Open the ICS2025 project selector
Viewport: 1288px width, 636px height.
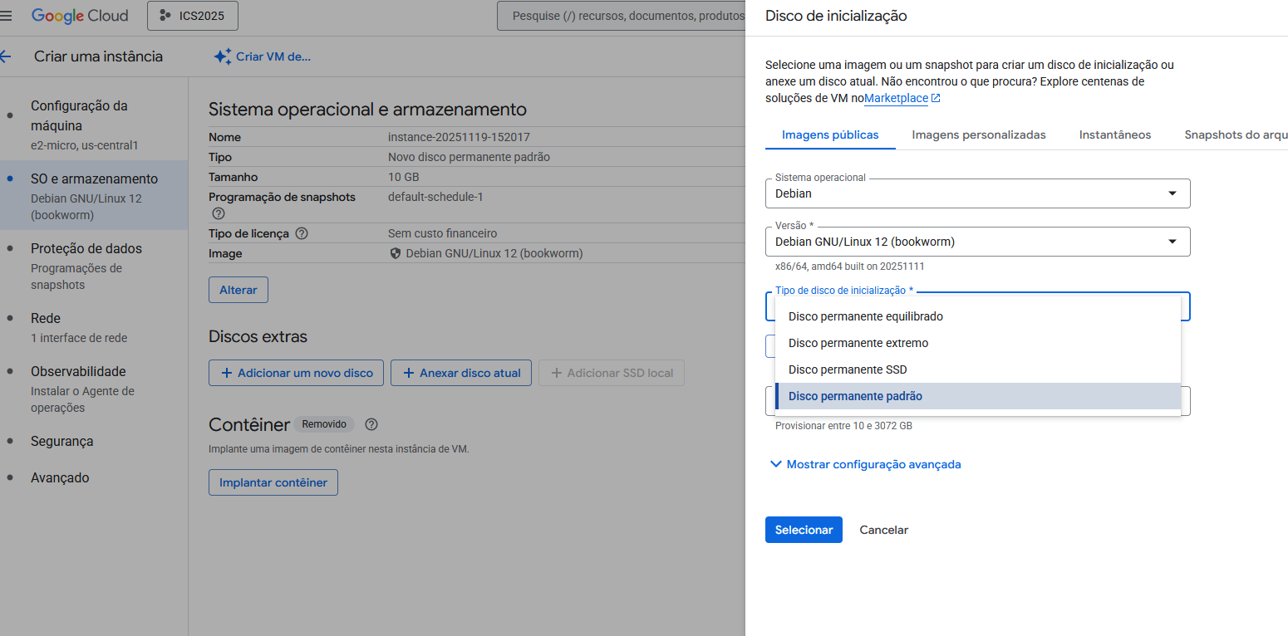(192, 16)
